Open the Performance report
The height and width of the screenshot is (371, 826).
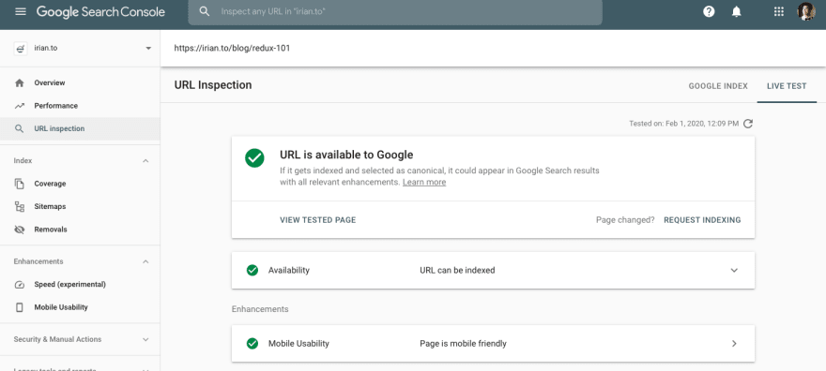[55, 106]
